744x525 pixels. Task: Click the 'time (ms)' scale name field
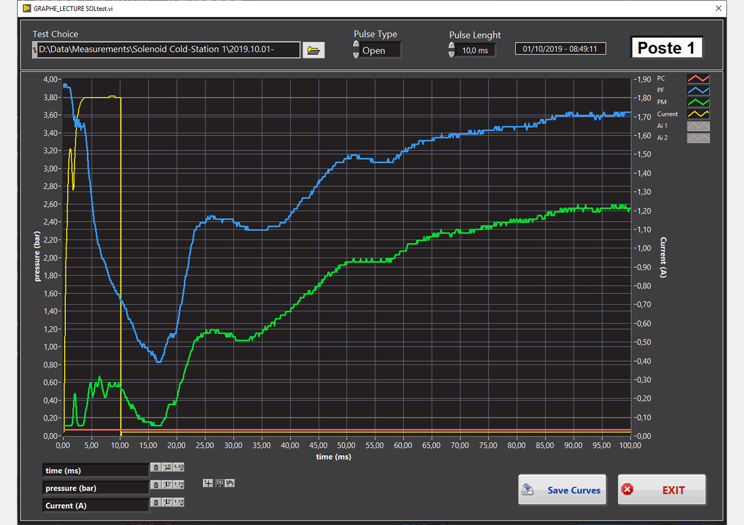pos(96,470)
